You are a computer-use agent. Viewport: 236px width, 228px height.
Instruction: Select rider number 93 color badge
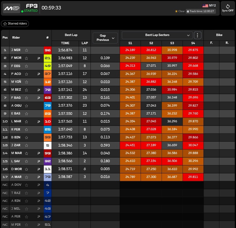pyautogui.click(x=48, y=153)
